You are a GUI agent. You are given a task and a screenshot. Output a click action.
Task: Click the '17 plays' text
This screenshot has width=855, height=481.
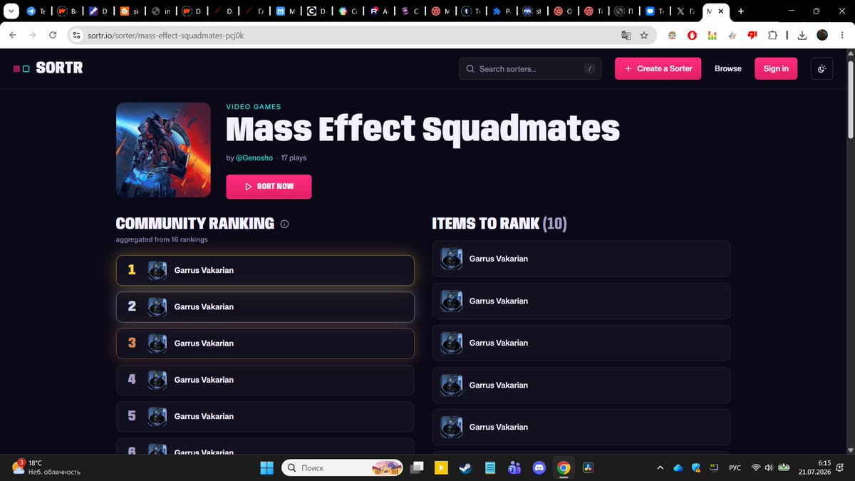tap(294, 157)
